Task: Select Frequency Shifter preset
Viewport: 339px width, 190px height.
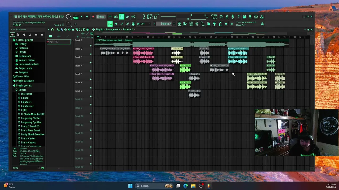Action: [x=31, y=118]
